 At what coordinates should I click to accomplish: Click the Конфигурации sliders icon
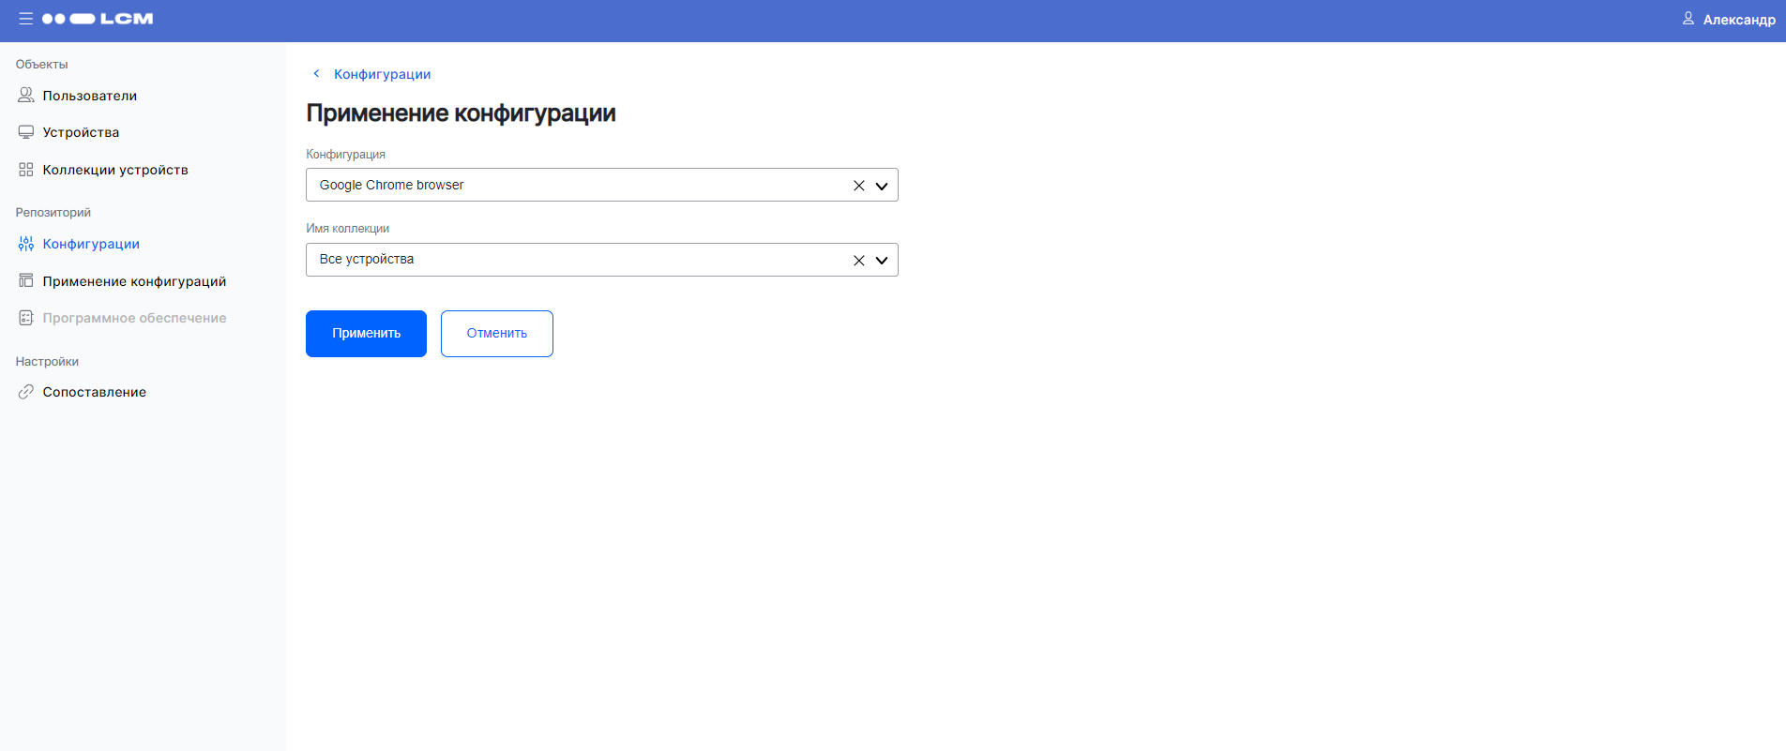(x=26, y=244)
